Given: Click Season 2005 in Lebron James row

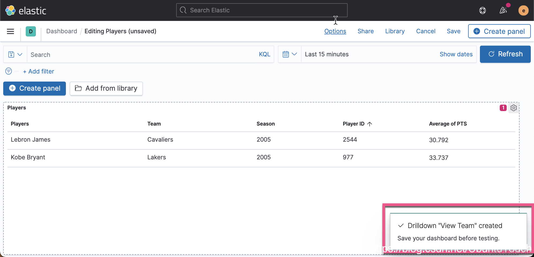Looking at the screenshot, I should pos(264,139).
